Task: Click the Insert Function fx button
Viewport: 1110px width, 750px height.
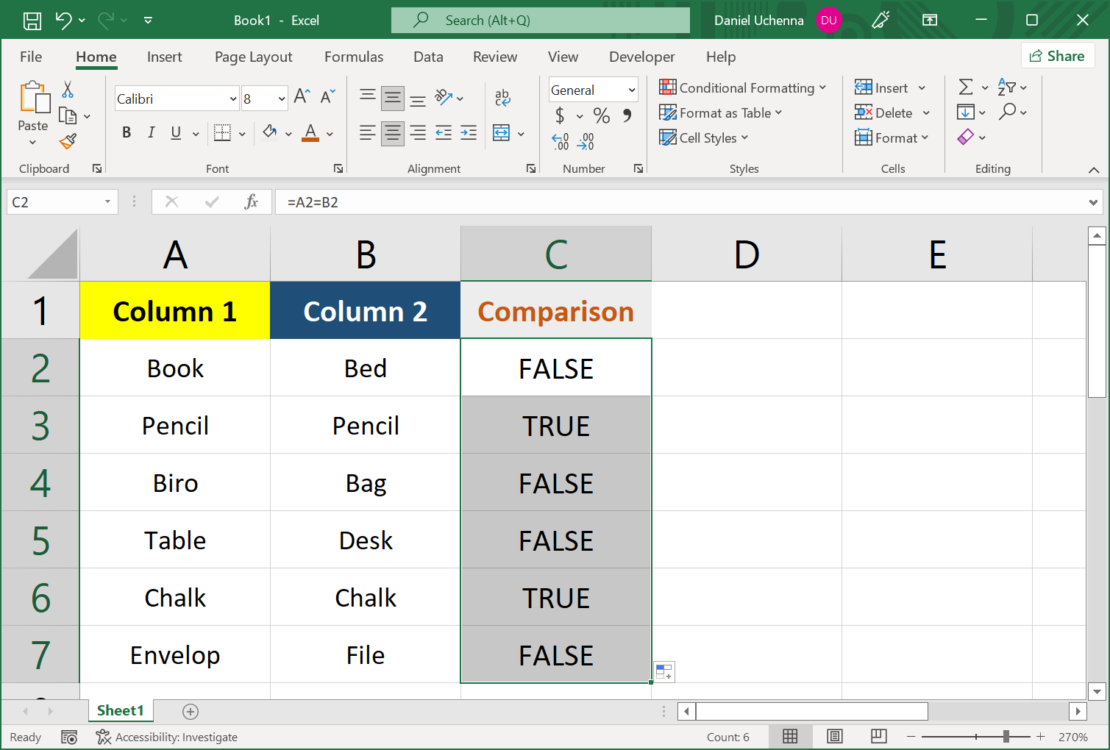Action: pos(252,201)
